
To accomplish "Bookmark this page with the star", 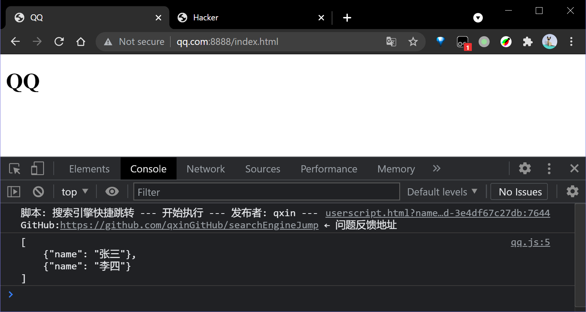I will click(413, 41).
